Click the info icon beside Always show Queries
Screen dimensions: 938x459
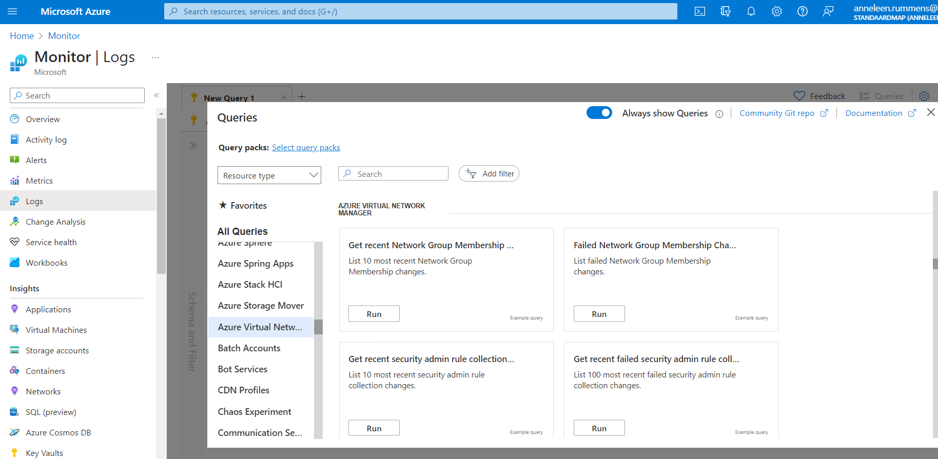click(719, 114)
